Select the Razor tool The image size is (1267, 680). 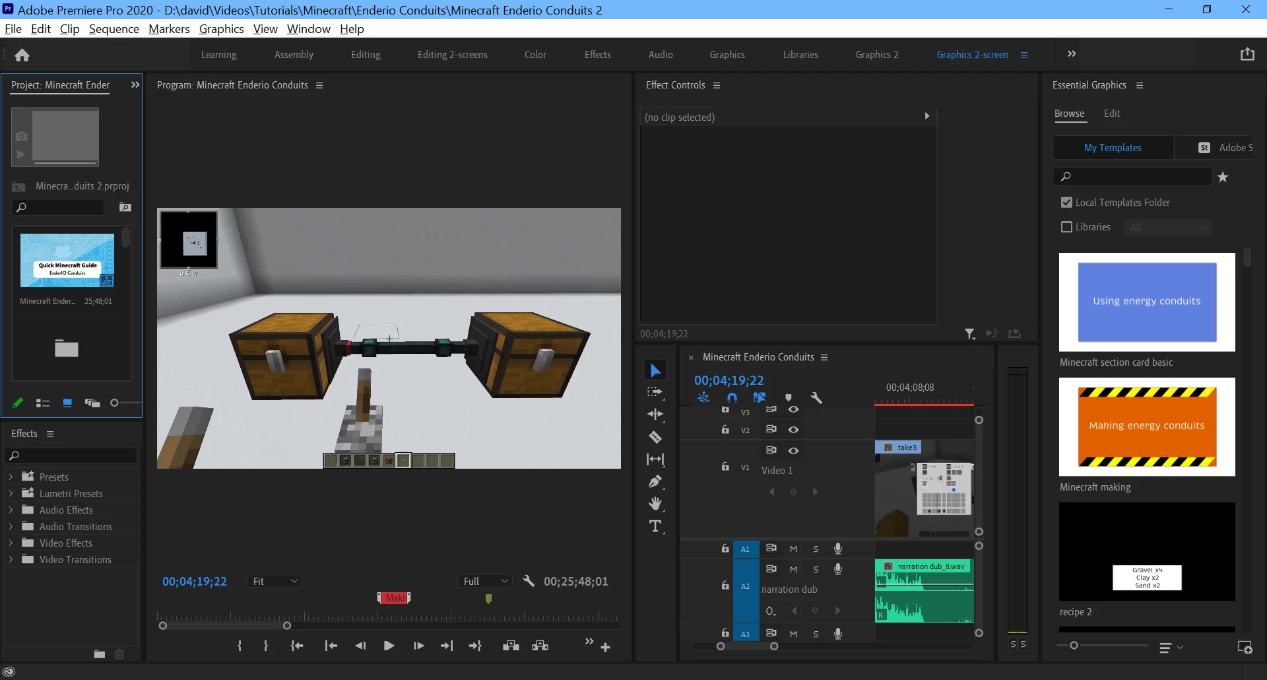click(655, 437)
